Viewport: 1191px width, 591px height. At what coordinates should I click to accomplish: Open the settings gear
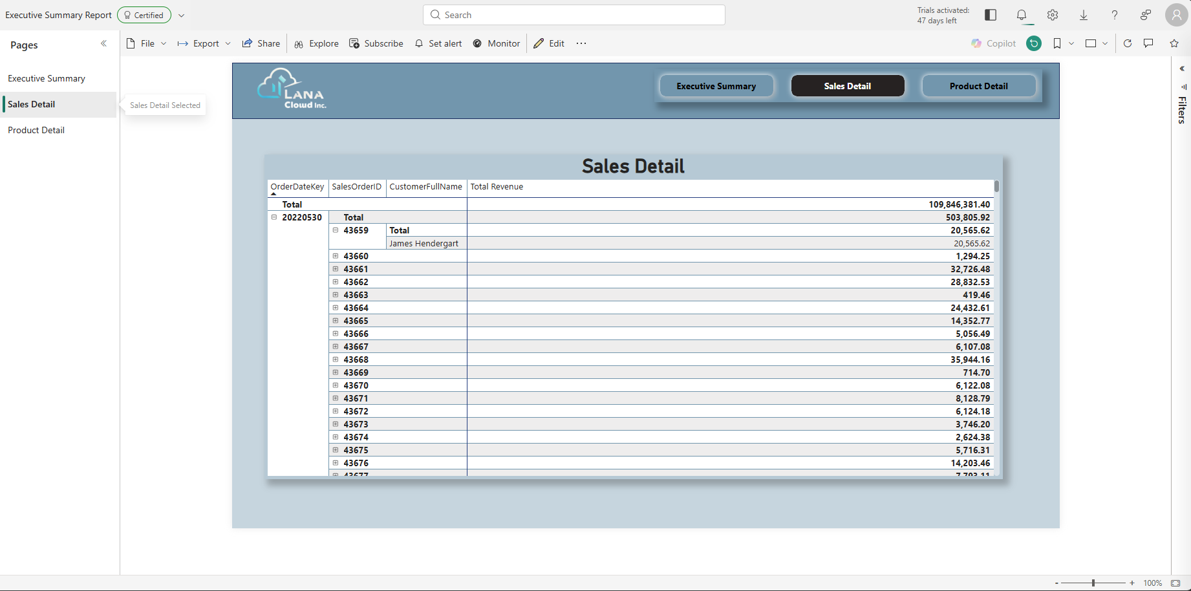coord(1053,15)
